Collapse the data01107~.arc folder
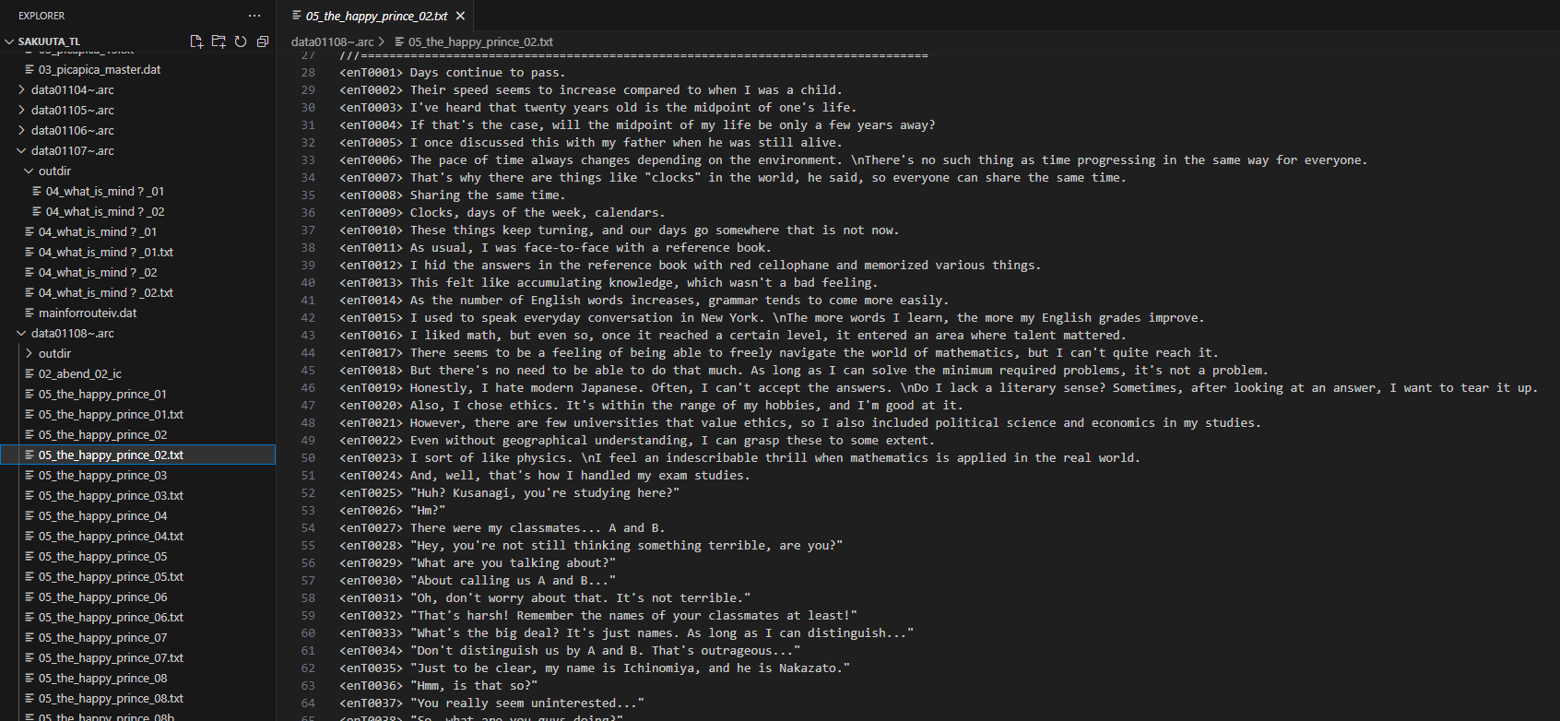The height and width of the screenshot is (721, 1560). tap(22, 150)
